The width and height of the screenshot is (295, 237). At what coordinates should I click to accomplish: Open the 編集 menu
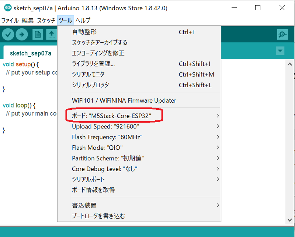point(27,21)
